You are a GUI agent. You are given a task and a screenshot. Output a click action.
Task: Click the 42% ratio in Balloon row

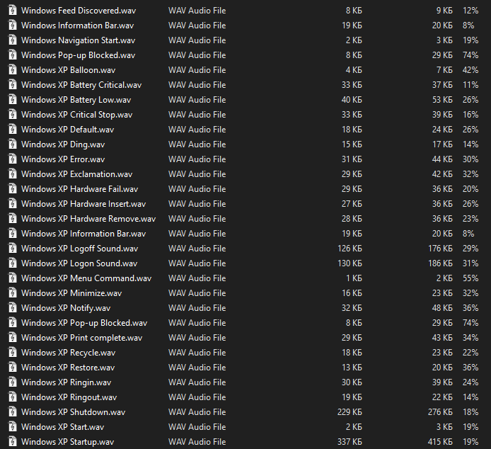point(470,70)
